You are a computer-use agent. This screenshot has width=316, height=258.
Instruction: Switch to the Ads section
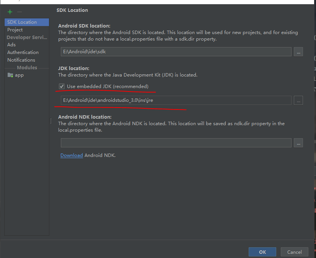click(x=11, y=44)
